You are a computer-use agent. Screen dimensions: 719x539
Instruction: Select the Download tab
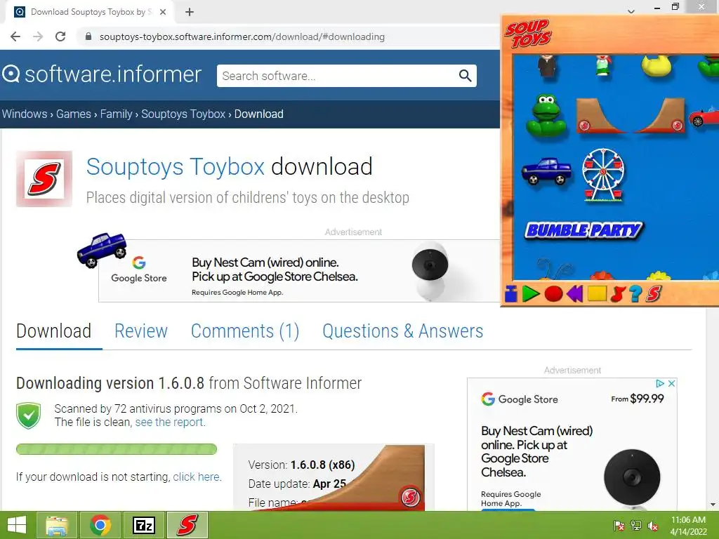(53, 331)
